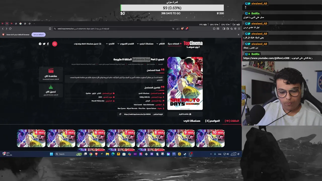Open File Explorer from the taskbar
The image size is (322, 181).
107,154
